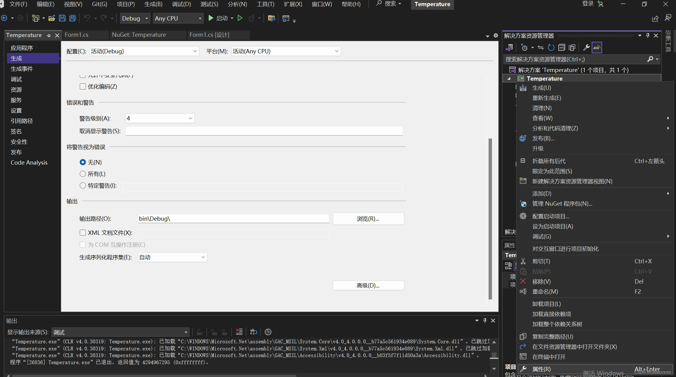
Task: Start without debugging using outlined play icon
Action: coord(240,18)
